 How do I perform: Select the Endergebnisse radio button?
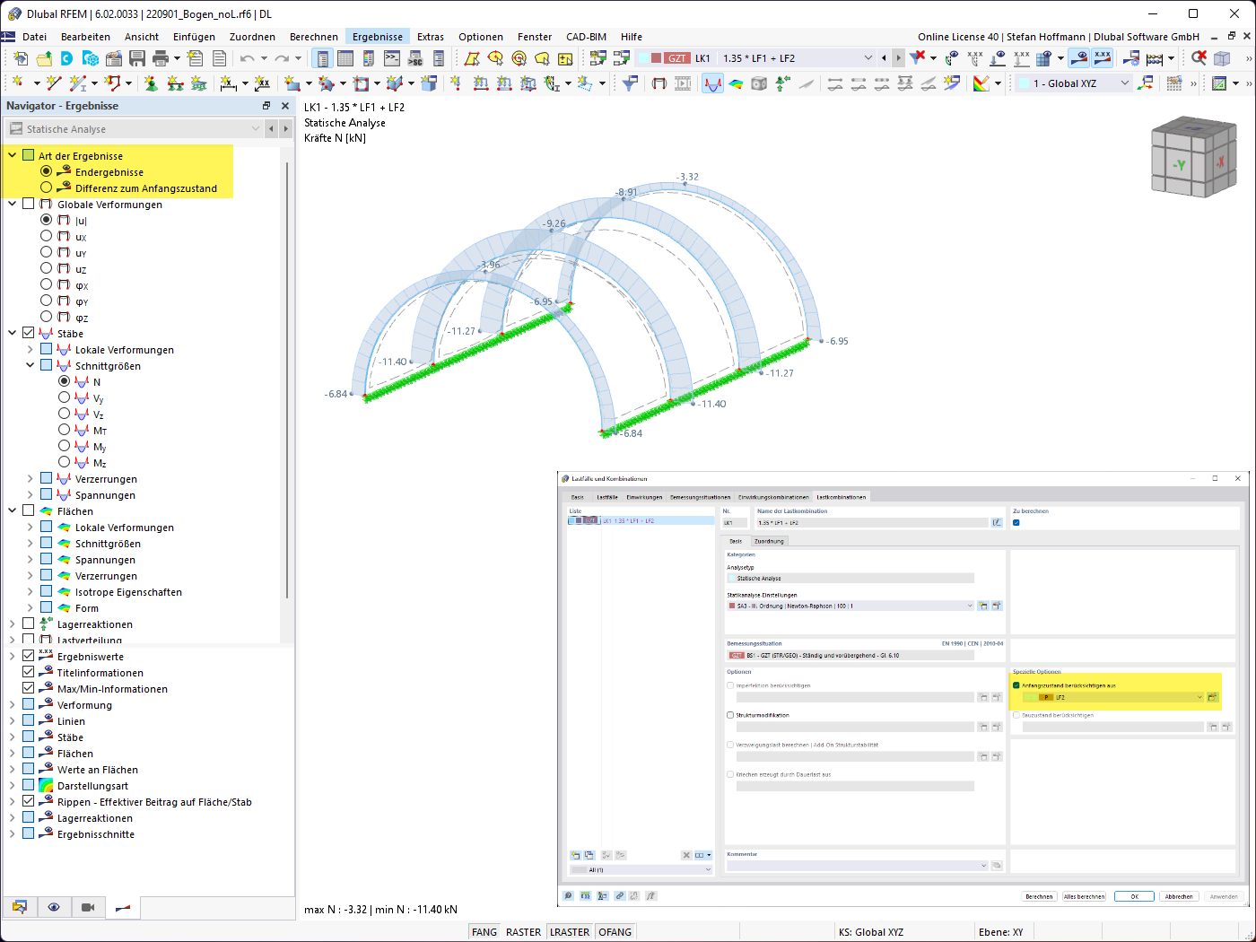coord(46,171)
